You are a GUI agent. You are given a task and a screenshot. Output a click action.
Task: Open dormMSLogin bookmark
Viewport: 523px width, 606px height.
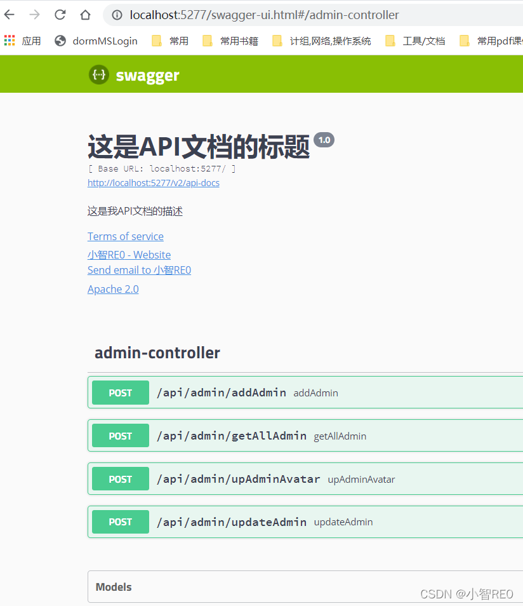pos(96,41)
